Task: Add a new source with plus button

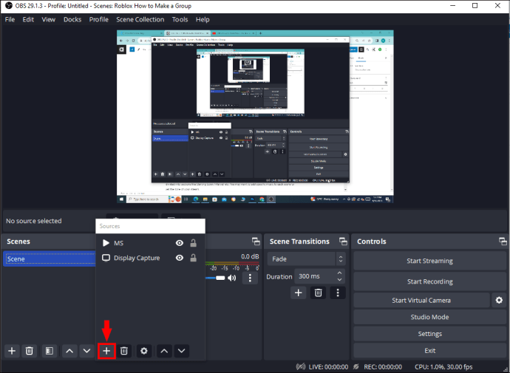Action: point(106,351)
